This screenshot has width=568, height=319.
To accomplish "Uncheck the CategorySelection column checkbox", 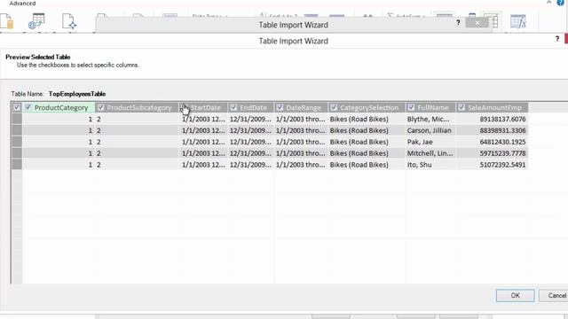I will [x=334, y=107].
